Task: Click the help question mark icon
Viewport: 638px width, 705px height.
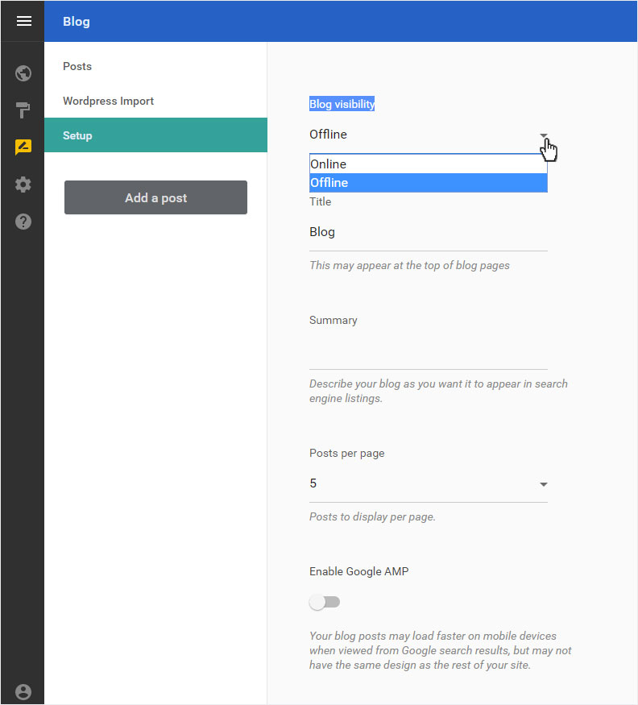Action: pos(23,222)
